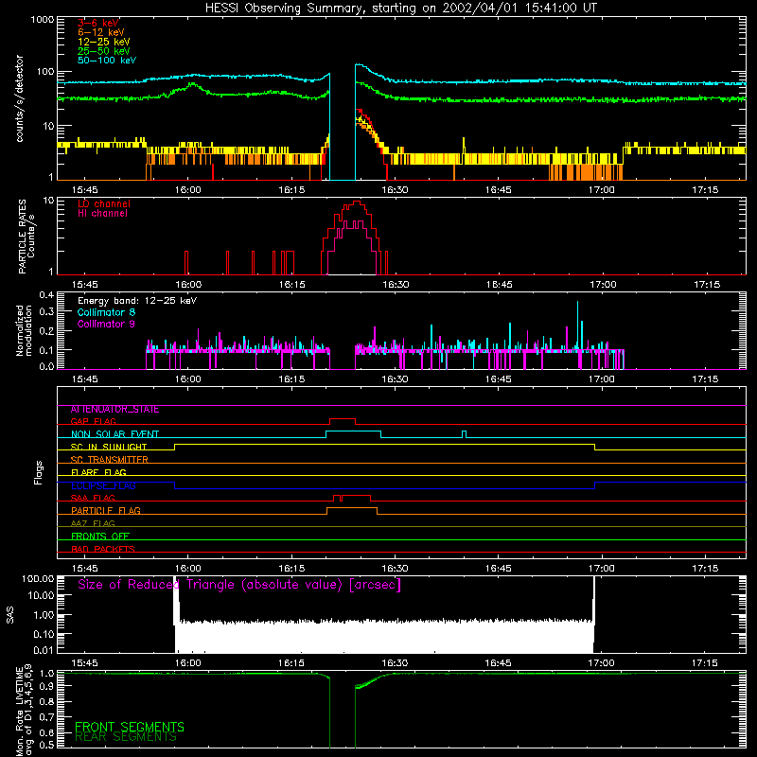Select the 'Collimator 9' legend entry
Viewport: 757px width, 757px height.
(x=106, y=324)
